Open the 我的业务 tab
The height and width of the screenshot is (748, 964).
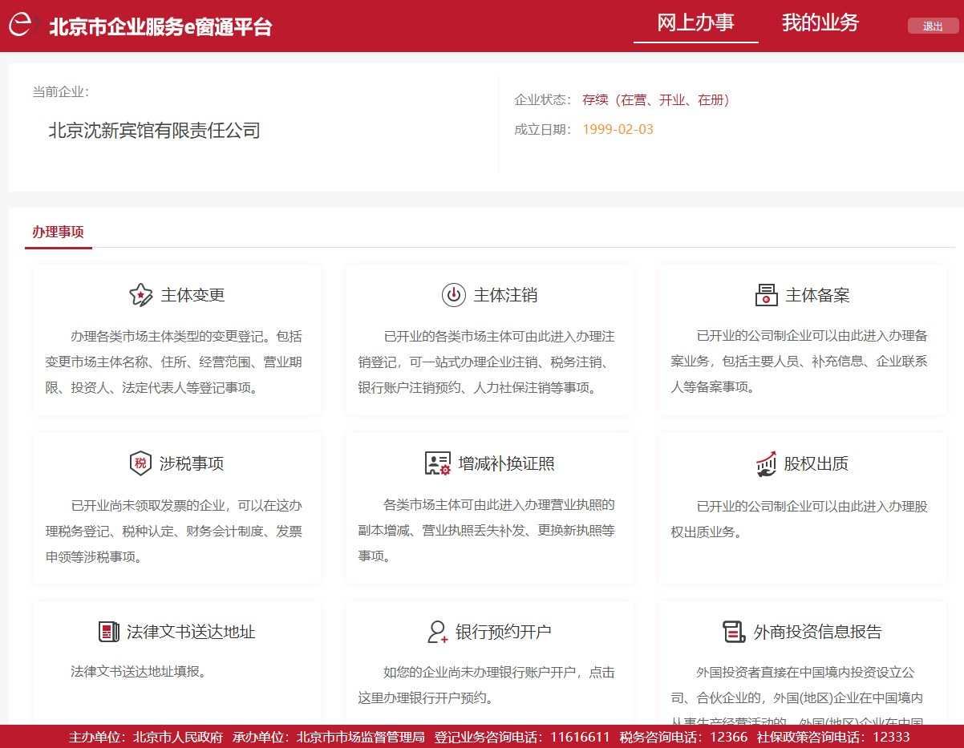tap(820, 22)
